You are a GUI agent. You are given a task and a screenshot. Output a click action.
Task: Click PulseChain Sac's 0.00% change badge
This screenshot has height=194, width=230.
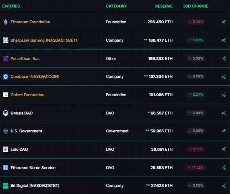[196, 58]
